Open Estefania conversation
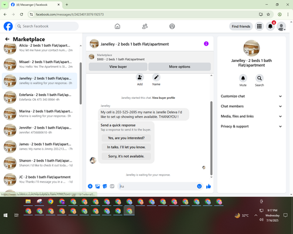Screen dimensions: 293x234 point(40,97)
